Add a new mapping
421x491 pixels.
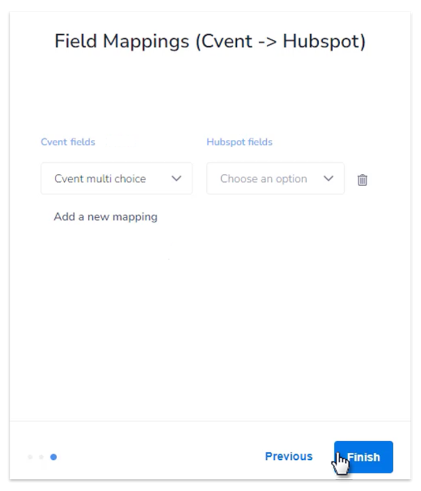click(x=106, y=217)
